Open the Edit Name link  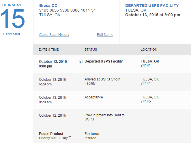point(105,35)
